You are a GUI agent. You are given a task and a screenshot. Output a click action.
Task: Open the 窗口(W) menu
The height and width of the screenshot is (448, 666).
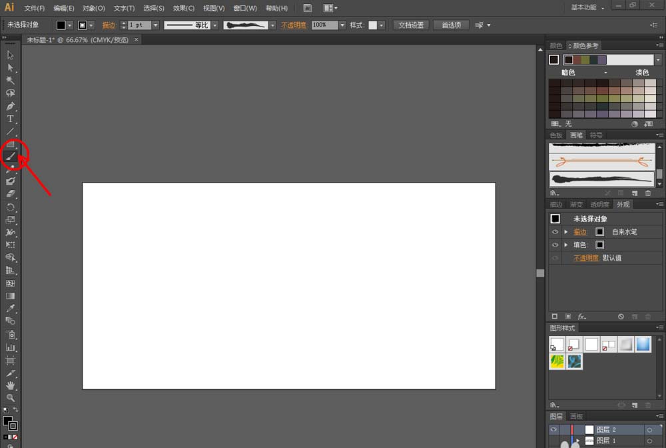245,8
